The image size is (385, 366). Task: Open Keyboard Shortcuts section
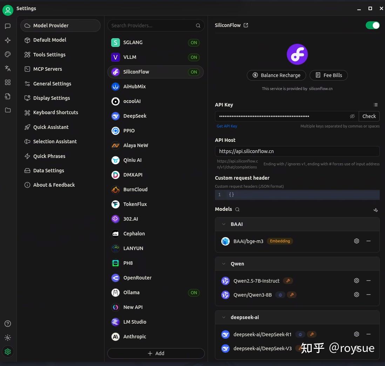(60, 112)
